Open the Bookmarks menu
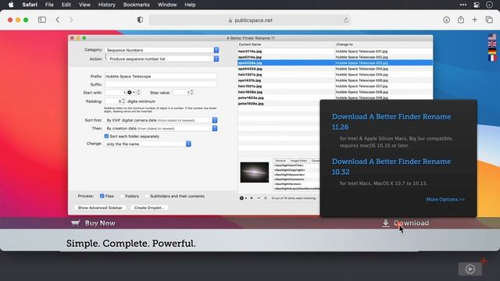 pos(137,5)
